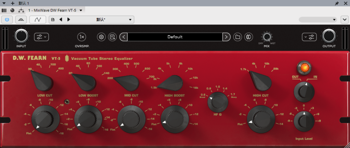This screenshot has width=350, height=148.
Task: Open the output options sliders dropdown
Action: click(x=309, y=37)
